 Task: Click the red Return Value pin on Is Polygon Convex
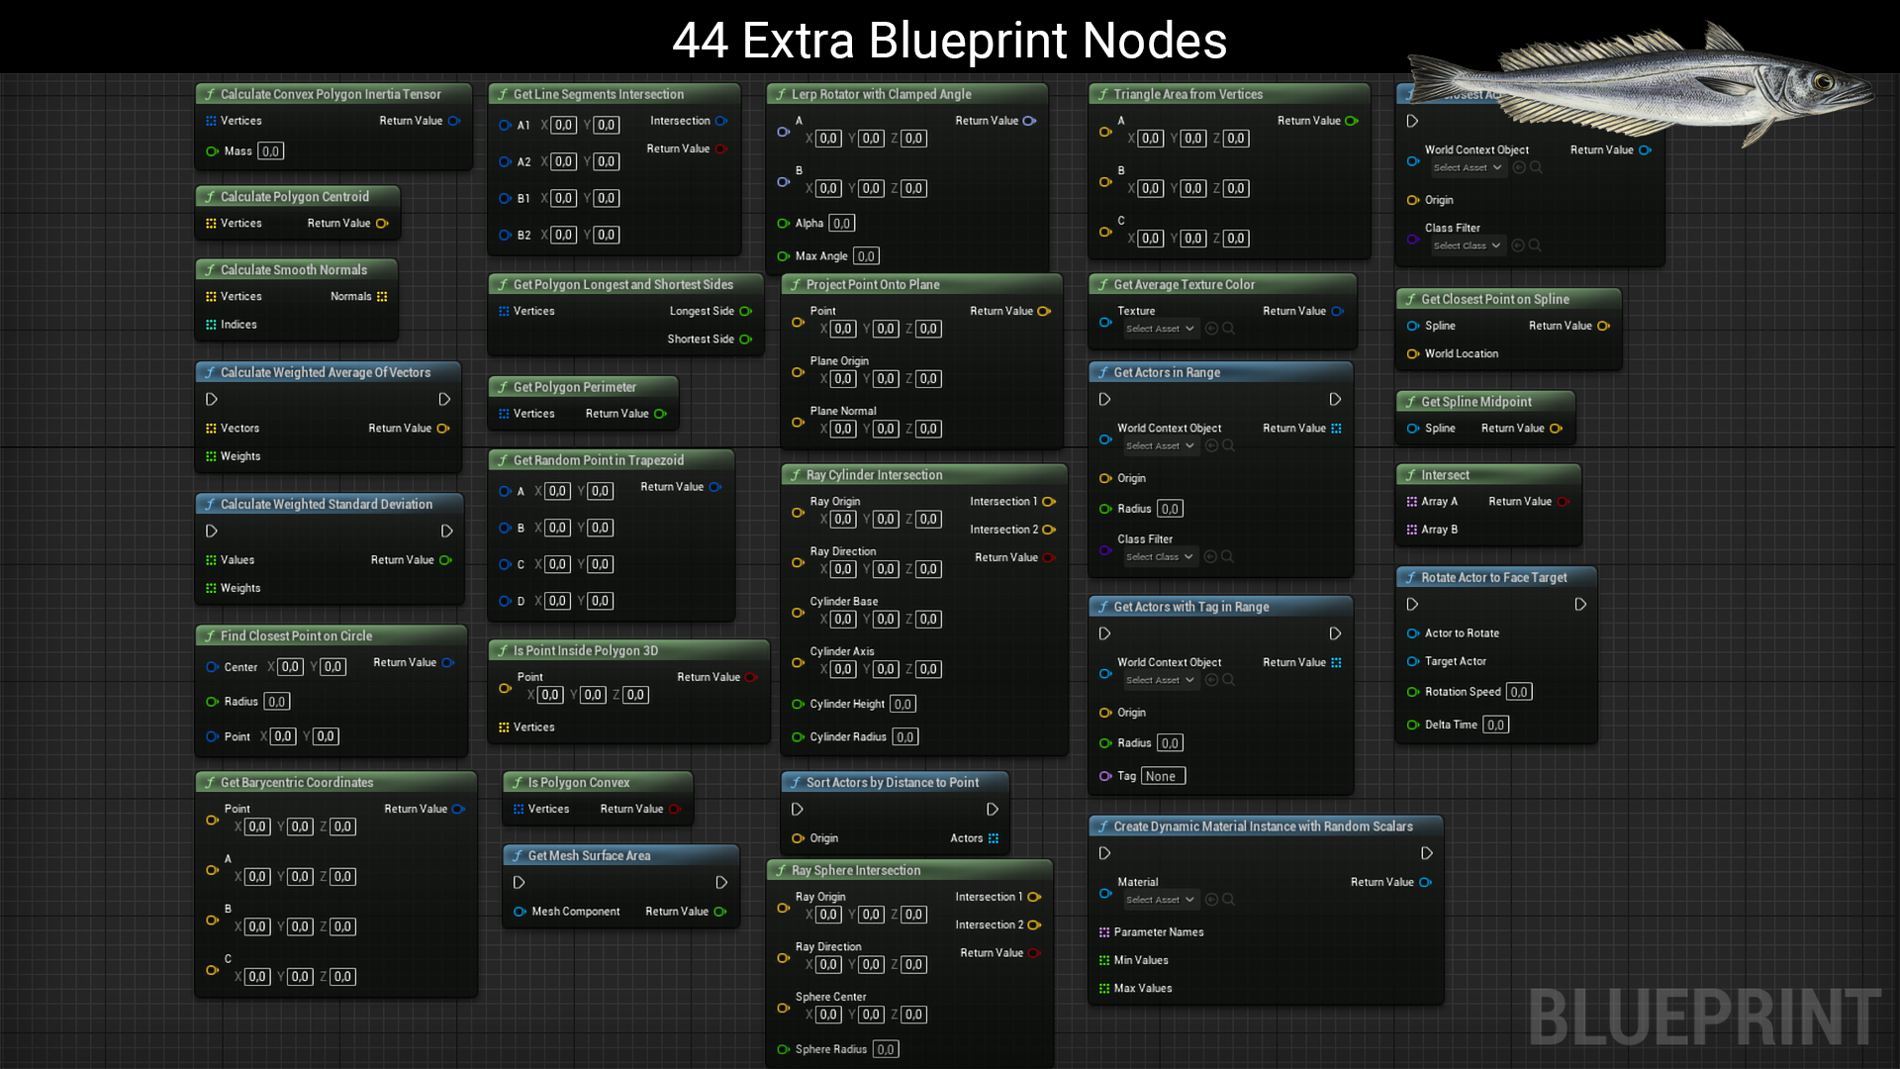click(674, 809)
